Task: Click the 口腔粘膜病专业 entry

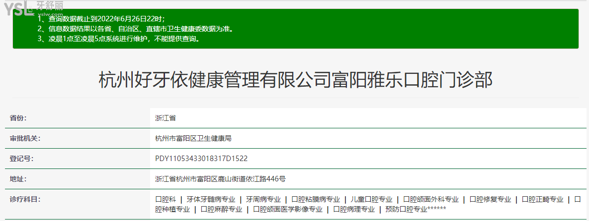Action: coord(316,199)
